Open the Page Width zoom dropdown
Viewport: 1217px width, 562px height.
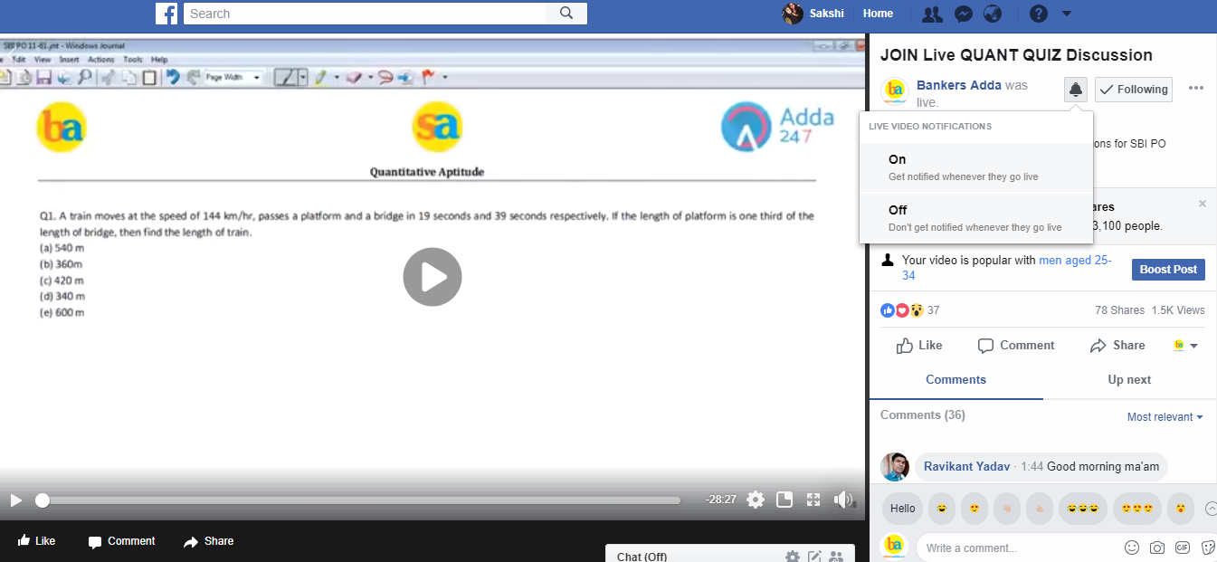point(257,77)
